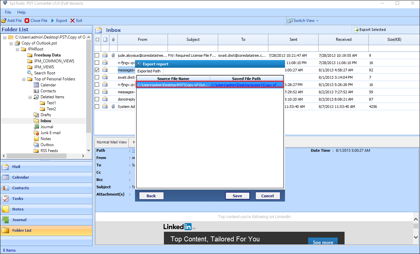Select the Export toolbar icon

click(53, 20)
